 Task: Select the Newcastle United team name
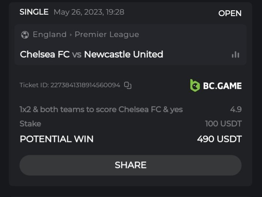[123, 55]
